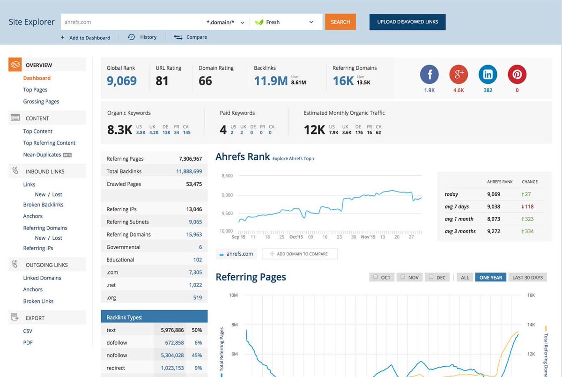This screenshot has width=562, height=377.
Task: Open Near-Duplicates beta in sidebar
Action: (47, 155)
